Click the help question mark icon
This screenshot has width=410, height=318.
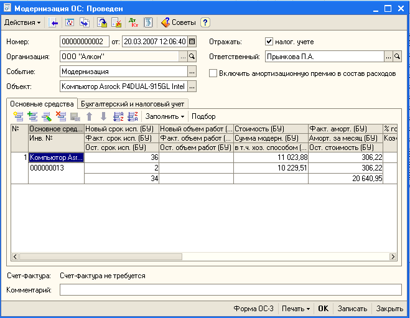point(205,22)
